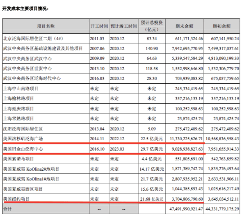
Task: Select the 预计总投资（亿元） column header
Action: [x=152, y=26]
